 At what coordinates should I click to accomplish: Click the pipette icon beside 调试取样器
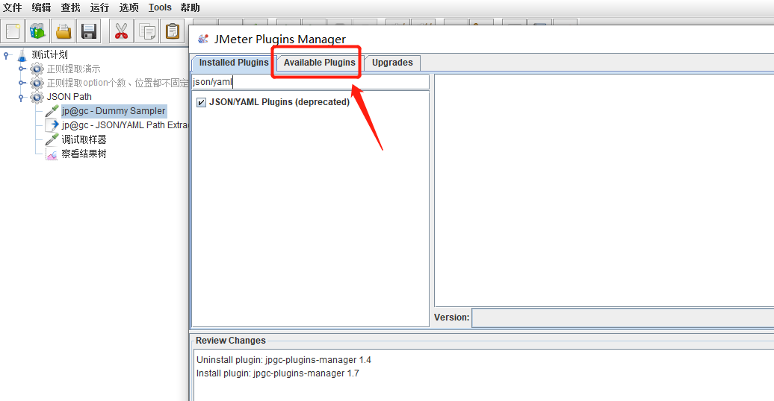click(x=52, y=139)
